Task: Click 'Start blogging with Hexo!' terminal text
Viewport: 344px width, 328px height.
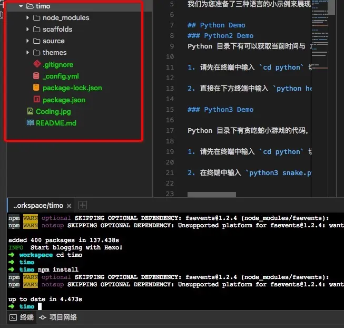Action: tap(76, 247)
